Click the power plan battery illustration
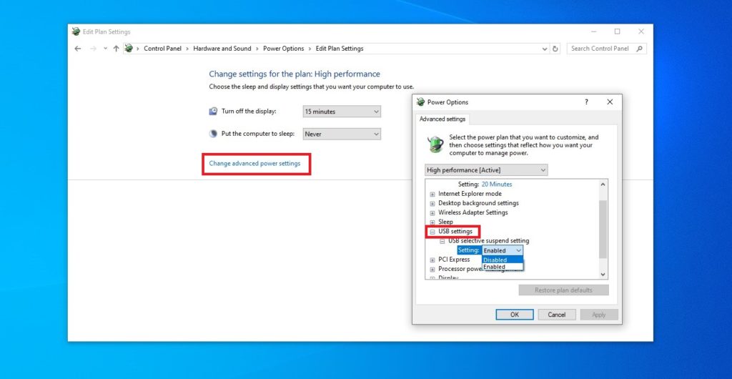 [435, 144]
